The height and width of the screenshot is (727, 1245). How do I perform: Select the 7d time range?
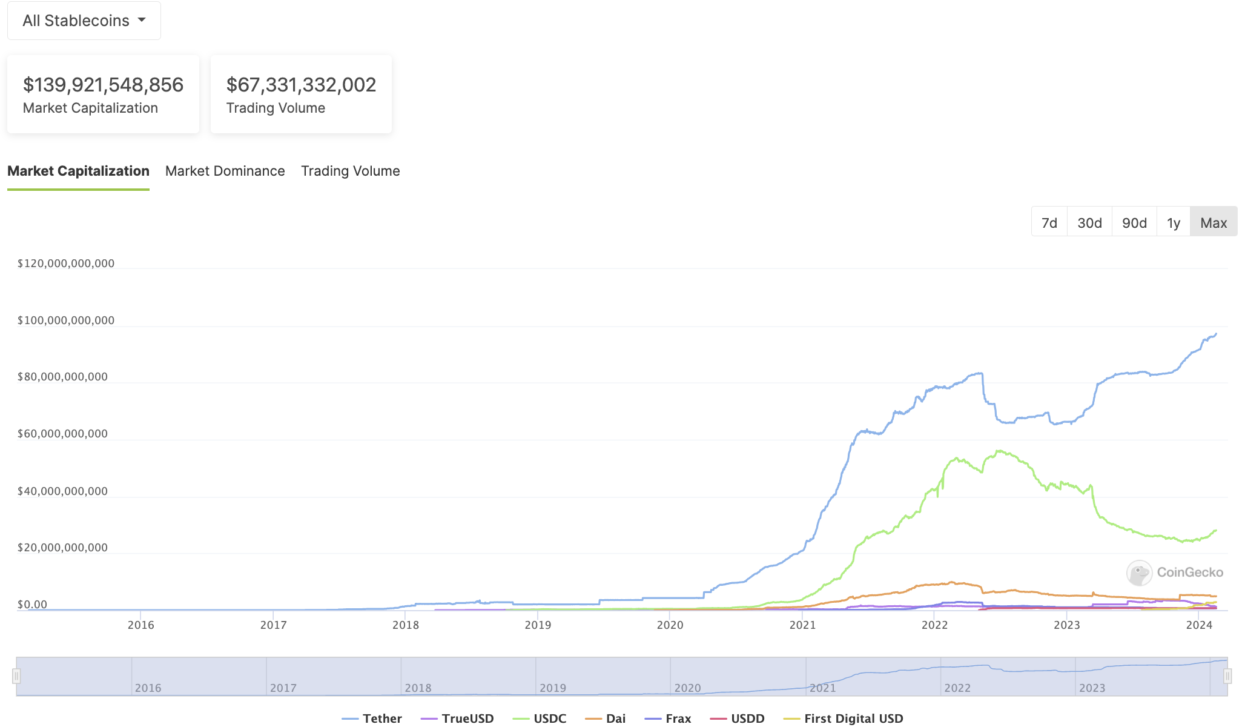coord(1049,222)
